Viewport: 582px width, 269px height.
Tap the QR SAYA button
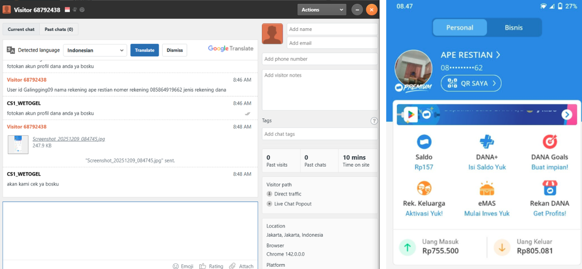[471, 83]
